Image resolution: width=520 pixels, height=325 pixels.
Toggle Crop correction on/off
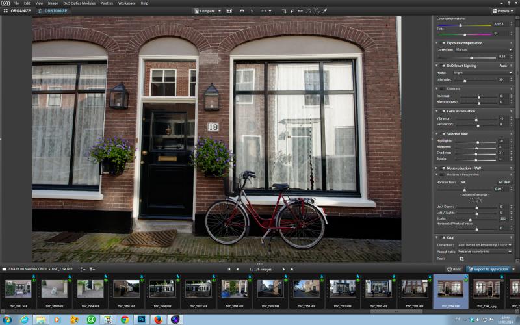(443, 237)
